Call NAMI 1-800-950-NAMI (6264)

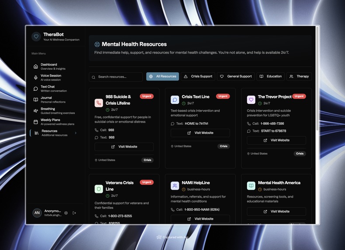tap(202, 209)
